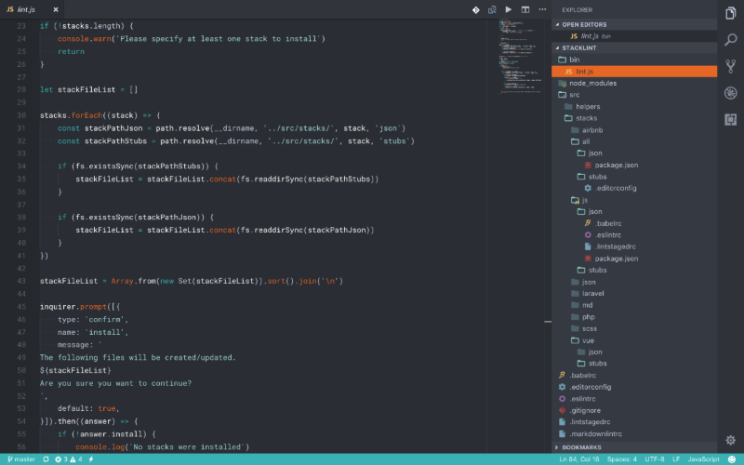Click the Manage gear icon
The height and width of the screenshot is (465, 744).
731,440
